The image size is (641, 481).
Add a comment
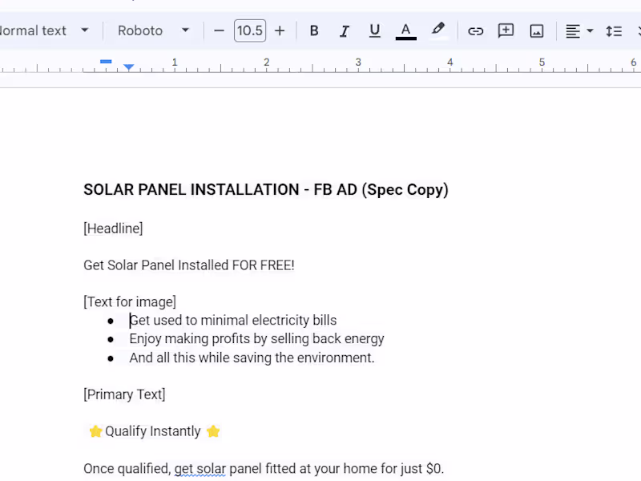506,30
